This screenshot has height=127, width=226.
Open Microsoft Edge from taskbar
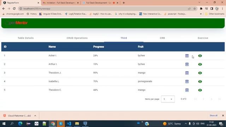point(20,123)
